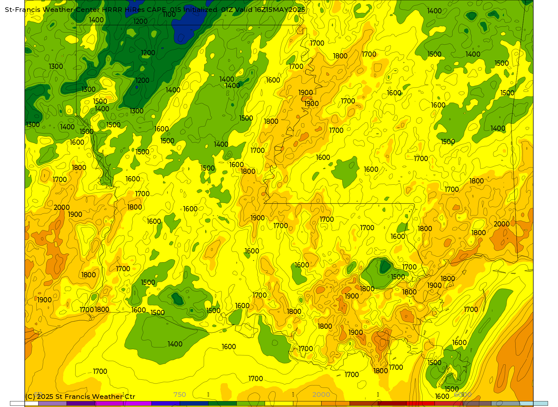The height and width of the screenshot is (407, 558).
Task: Choose the dark green swatch in the color legend
Action: 222,404
